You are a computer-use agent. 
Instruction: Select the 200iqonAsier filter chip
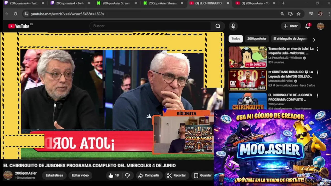coord(257,39)
